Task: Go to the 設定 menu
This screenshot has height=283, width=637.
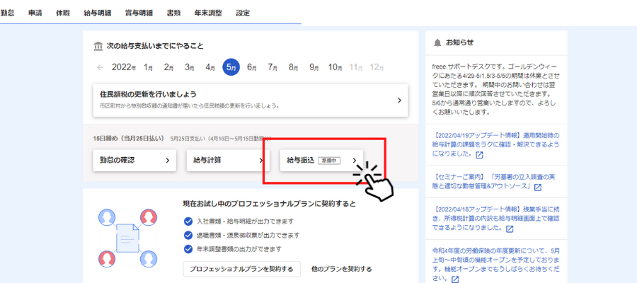Action: (243, 13)
